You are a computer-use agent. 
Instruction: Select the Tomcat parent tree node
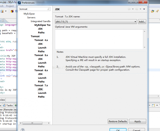click(35, 36)
